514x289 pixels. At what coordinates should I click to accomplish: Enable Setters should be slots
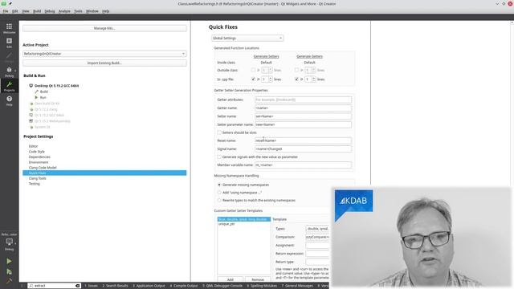pyautogui.click(x=219, y=132)
